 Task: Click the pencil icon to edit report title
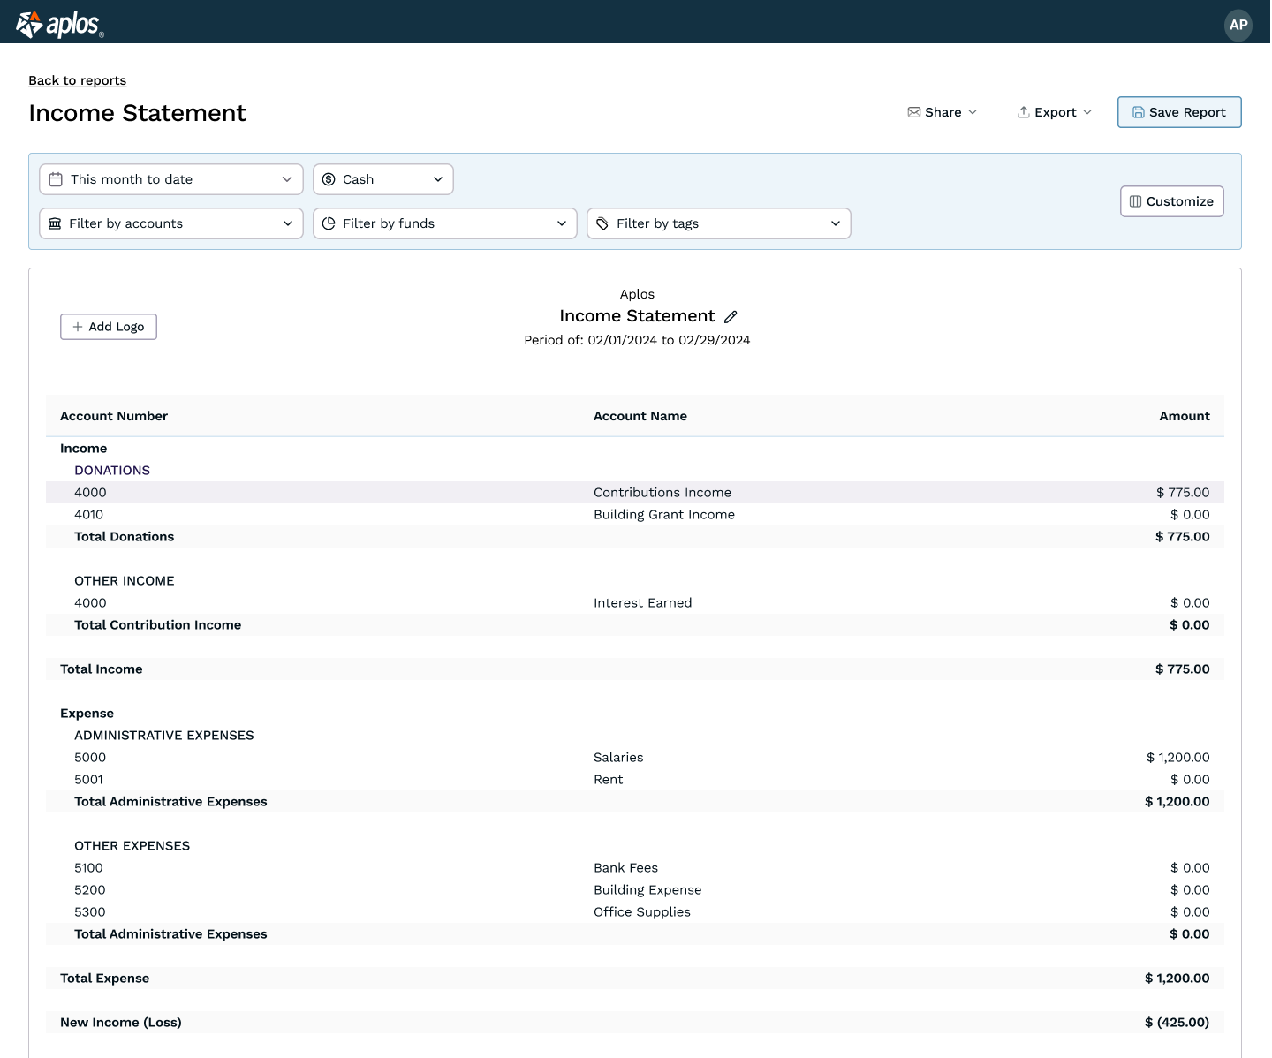point(731,316)
